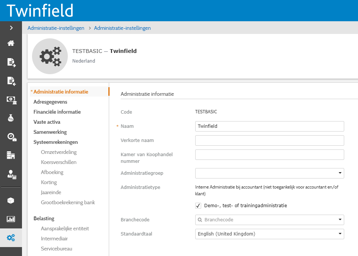
Task: Select the Koersverschillen menu item
Action: coord(59,162)
